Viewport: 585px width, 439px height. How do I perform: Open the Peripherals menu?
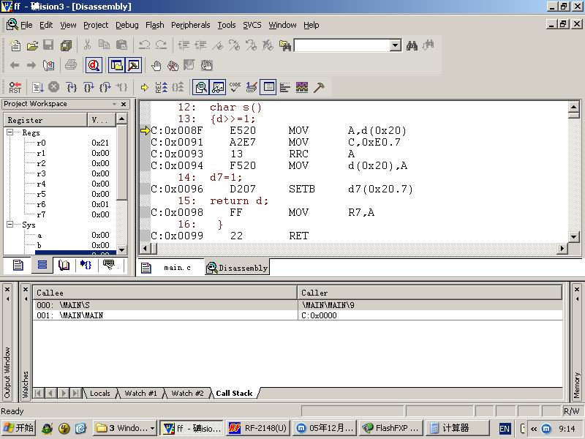coord(190,25)
